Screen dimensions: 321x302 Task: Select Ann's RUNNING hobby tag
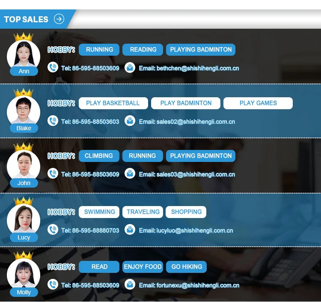pyautogui.click(x=99, y=50)
